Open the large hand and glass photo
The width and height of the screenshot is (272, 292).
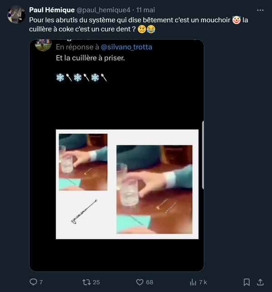pos(154,189)
